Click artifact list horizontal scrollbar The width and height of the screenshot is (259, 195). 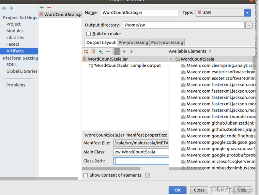tap(58, 179)
